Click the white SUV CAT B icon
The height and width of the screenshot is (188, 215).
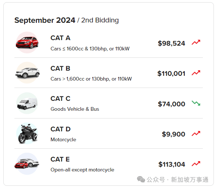pyautogui.click(x=27, y=73)
